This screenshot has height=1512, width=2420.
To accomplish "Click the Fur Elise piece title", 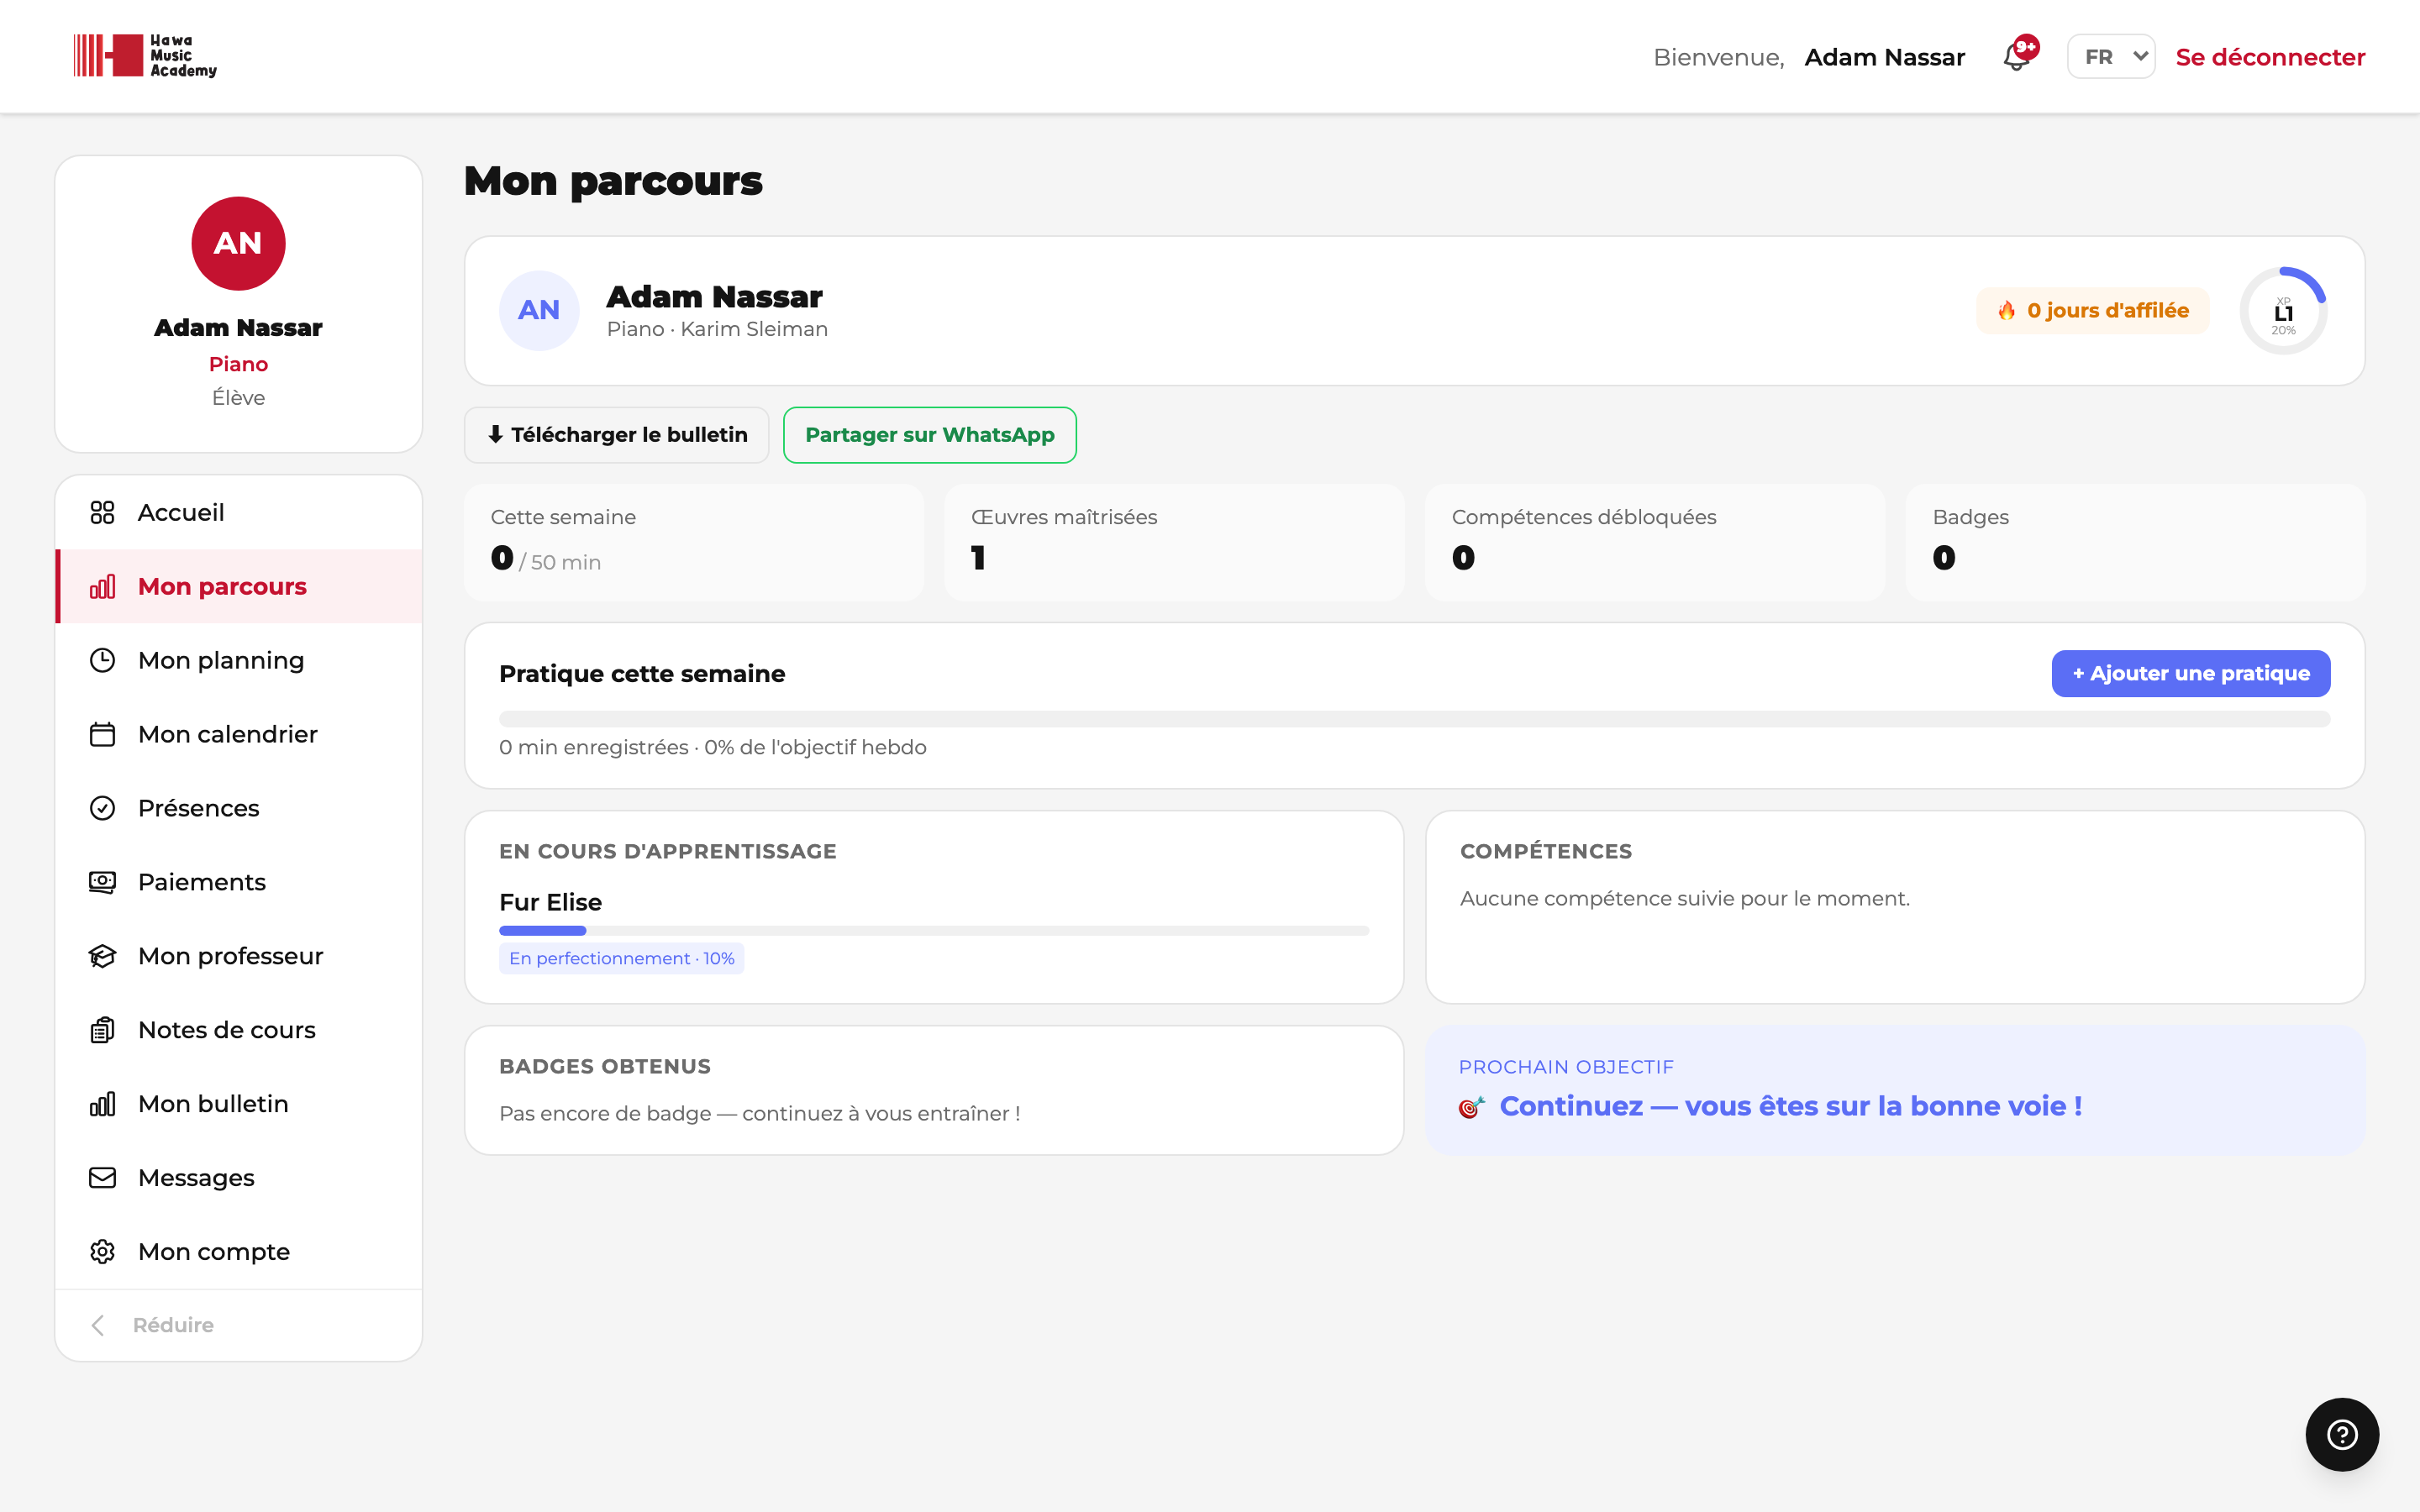I will 551,902.
